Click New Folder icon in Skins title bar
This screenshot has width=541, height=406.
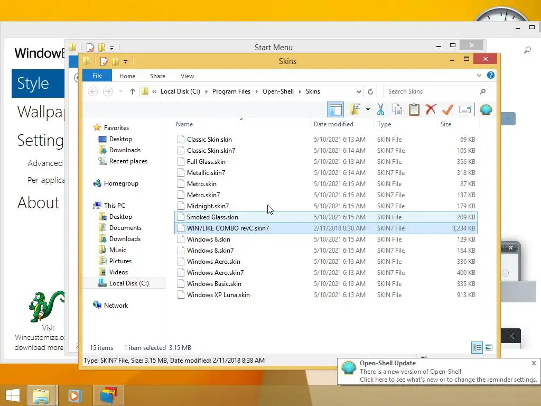pos(115,61)
